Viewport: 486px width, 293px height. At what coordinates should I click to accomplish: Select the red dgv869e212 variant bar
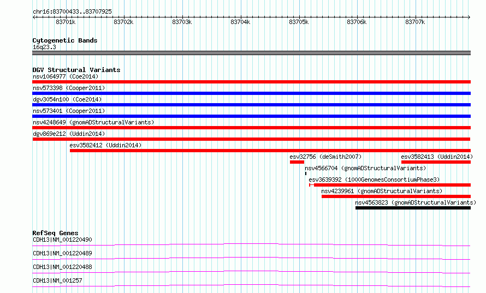click(251, 139)
